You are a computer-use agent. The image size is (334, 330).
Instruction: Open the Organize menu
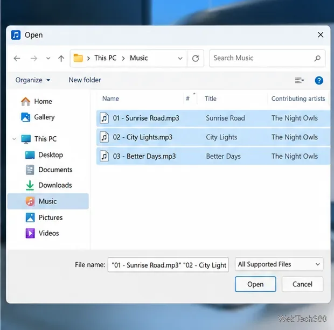[32, 80]
